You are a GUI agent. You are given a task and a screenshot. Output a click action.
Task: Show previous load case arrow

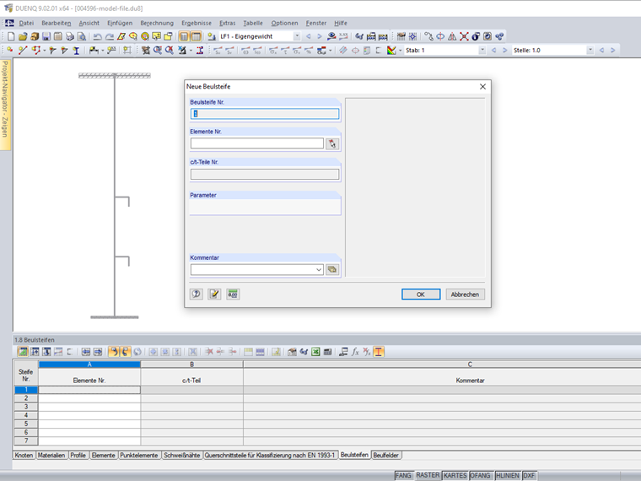click(x=308, y=36)
